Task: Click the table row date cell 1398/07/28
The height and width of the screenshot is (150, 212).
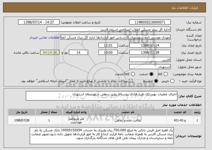Action: click(x=22, y=121)
